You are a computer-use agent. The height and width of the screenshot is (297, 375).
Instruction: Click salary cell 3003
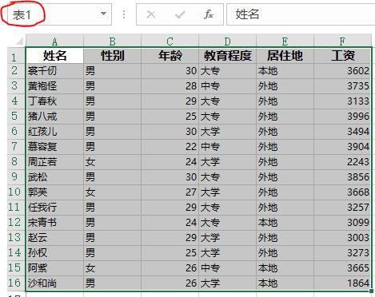(x=342, y=238)
